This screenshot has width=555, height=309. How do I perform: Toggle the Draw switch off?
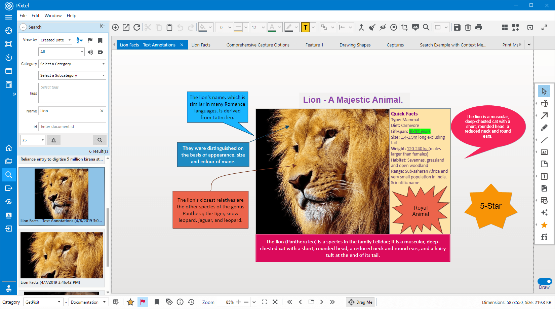tap(545, 281)
